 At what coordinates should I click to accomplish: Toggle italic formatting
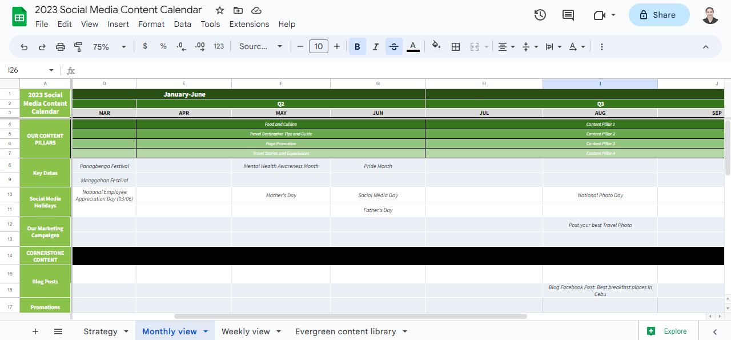[x=376, y=47]
